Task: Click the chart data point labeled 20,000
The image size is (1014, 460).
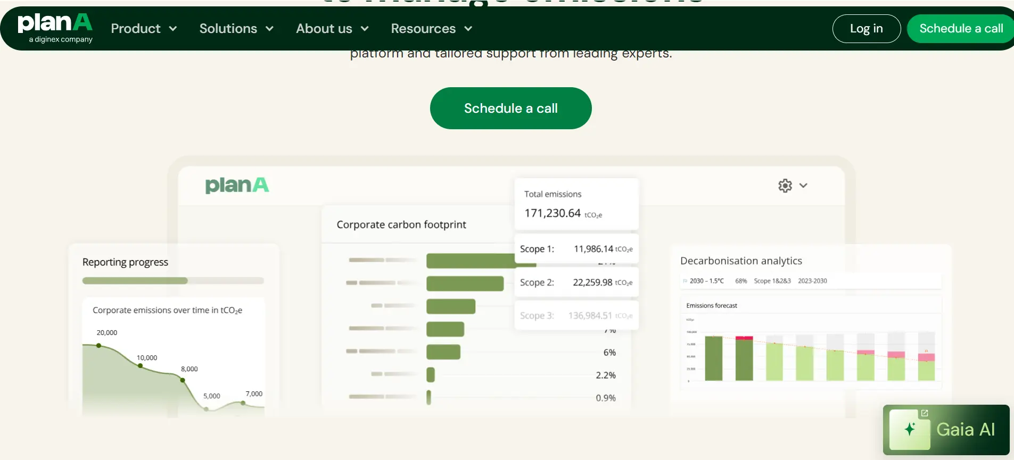Action: coord(99,346)
